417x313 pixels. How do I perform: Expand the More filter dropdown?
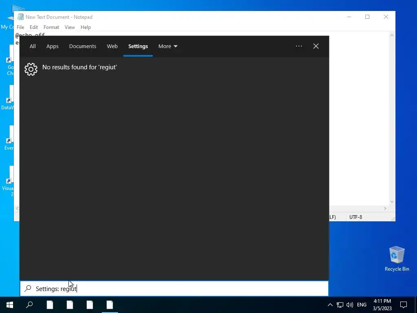click(x=168, y=46)
